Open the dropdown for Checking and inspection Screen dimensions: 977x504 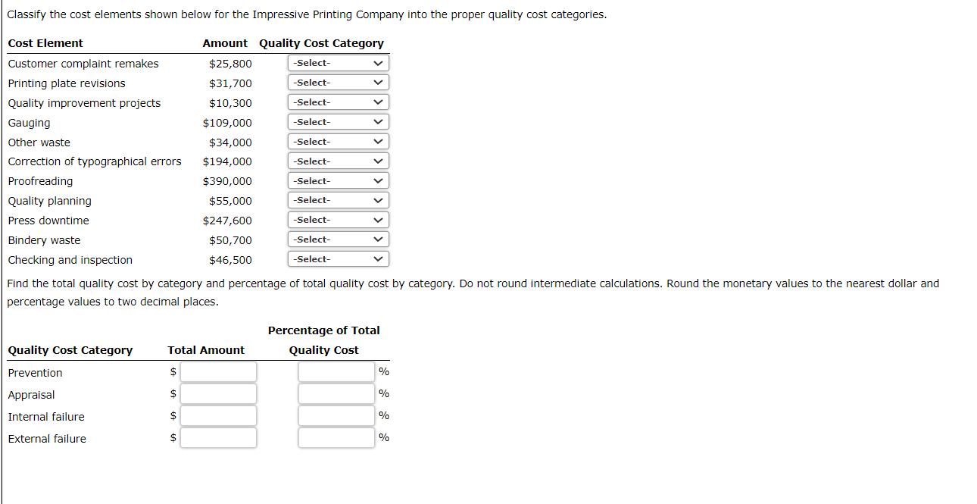point(338,258)
